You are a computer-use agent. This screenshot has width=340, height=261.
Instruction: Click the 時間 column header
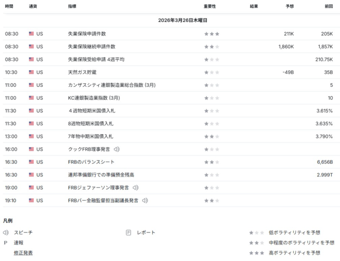[9, 6]
